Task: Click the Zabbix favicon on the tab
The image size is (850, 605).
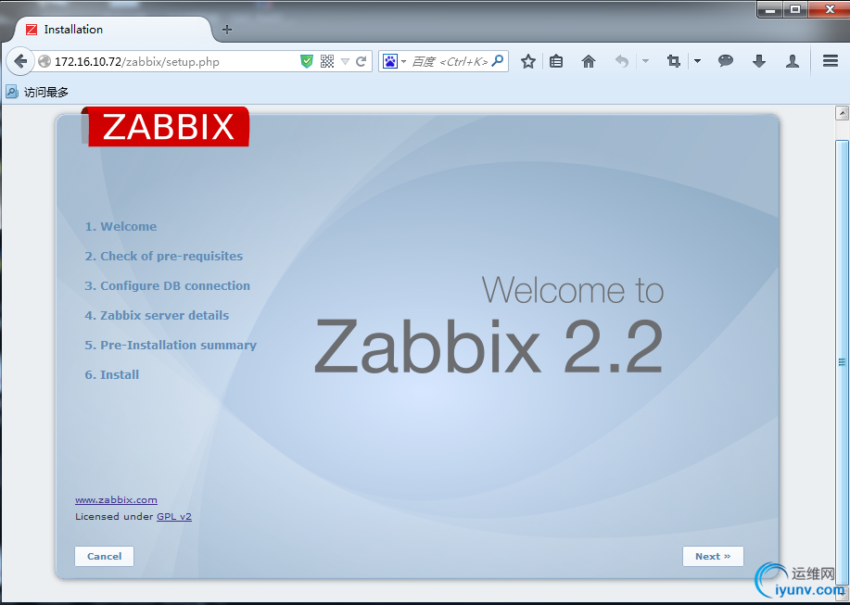Action: coord(32,30)
